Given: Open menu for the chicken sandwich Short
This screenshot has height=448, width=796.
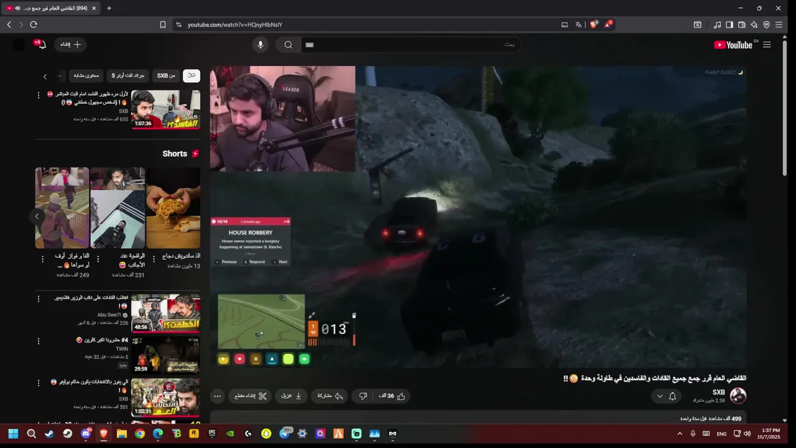Looking at the screenshot, I should [152, 259].
